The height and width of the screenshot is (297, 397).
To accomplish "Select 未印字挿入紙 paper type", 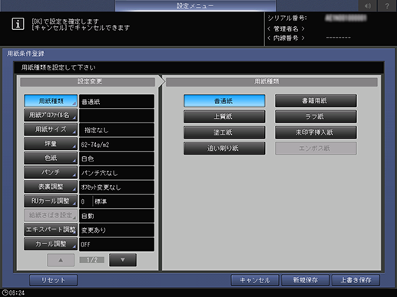I will click(x=316, y=132).
